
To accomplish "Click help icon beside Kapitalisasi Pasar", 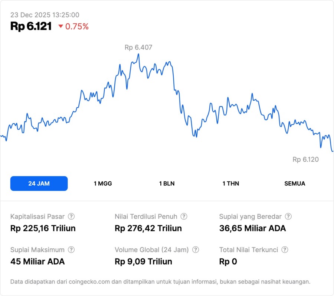I will pyautogui.click(x=71, y=216).
